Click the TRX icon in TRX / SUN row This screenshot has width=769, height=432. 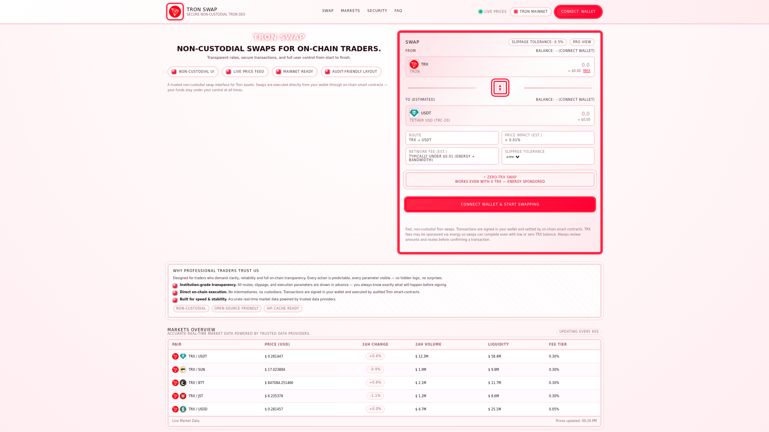pos(175,370)
